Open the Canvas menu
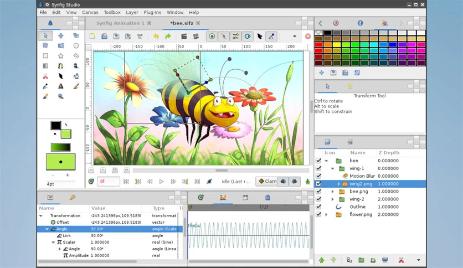 90,12
